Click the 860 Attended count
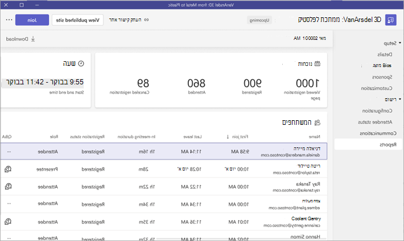Viewport: 404px width, 241px height. [196, 83]
